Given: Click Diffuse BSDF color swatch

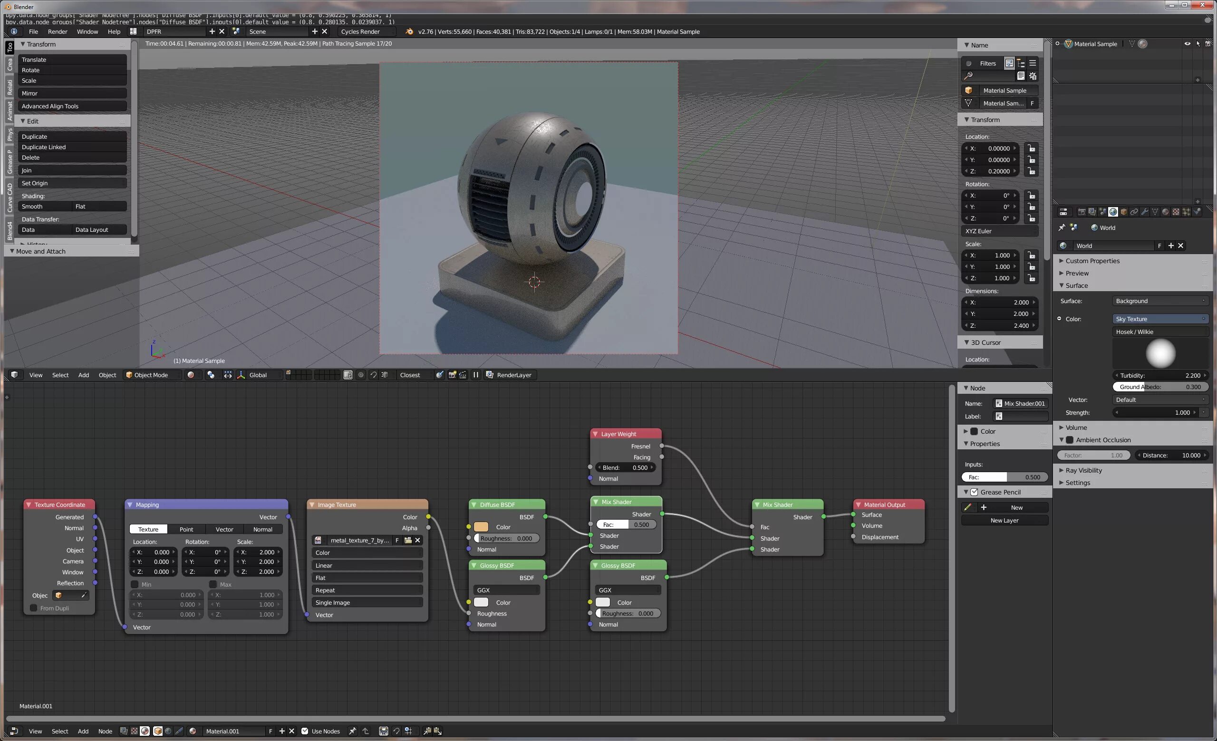Looking at the screenshot, I should click(481, 527).
